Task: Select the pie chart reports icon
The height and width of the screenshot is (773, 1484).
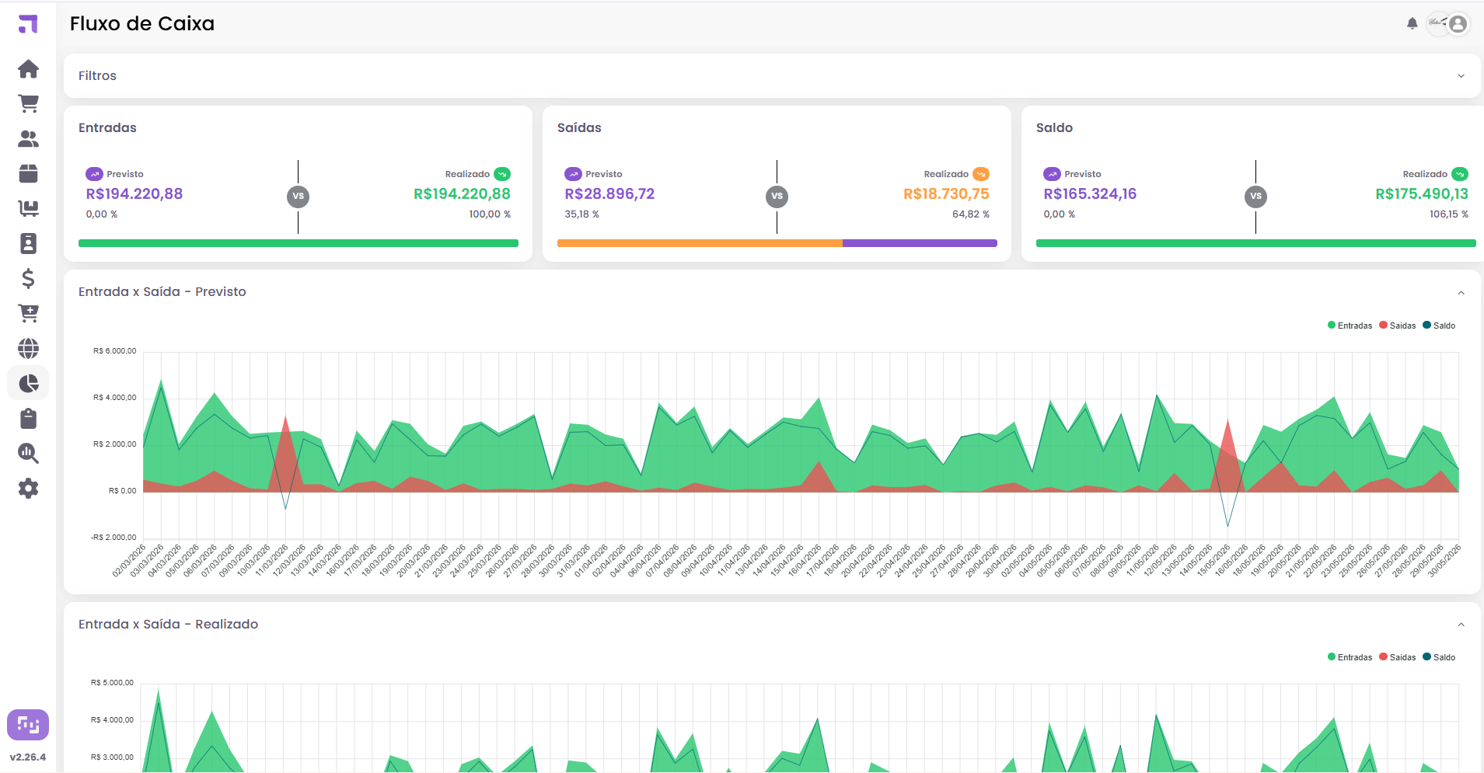Action: (28, 384)
